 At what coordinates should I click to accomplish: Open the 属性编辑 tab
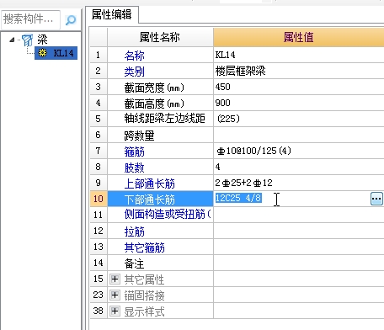click(112, 14)
